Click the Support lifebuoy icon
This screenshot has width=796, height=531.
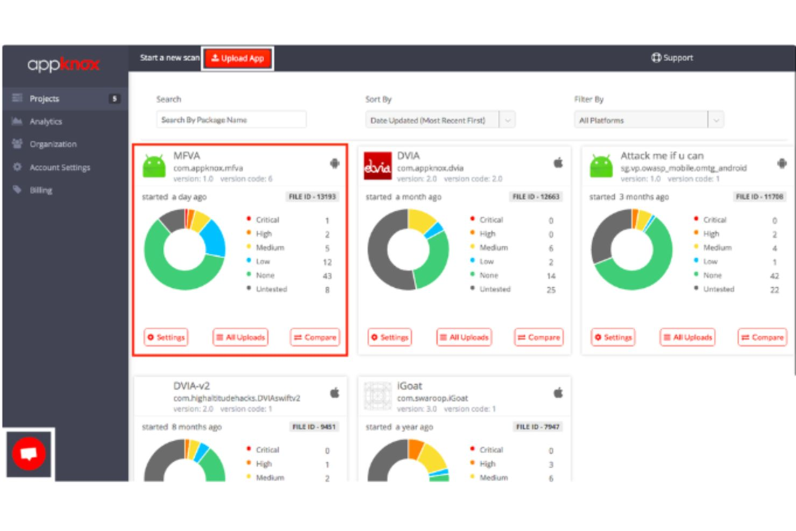tap(656, 58)
